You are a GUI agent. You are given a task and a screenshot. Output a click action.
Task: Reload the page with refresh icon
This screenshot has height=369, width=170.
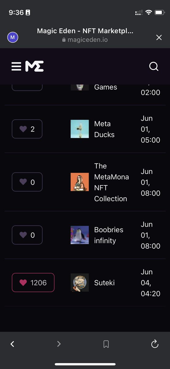[155, 344]
